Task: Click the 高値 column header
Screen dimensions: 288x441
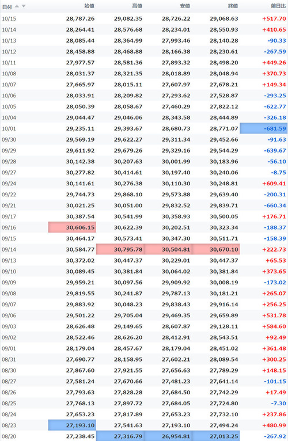Action: 137,6
